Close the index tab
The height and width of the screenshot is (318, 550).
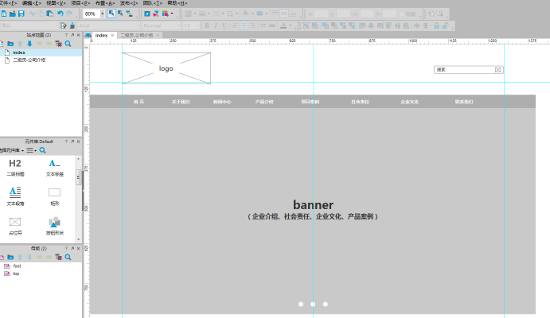coord(112,35)
